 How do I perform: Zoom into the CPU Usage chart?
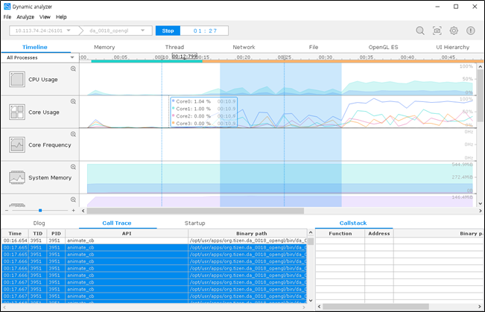tap(73, 69)
